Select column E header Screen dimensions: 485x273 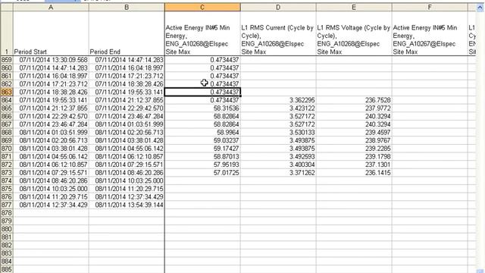[354, 8]
